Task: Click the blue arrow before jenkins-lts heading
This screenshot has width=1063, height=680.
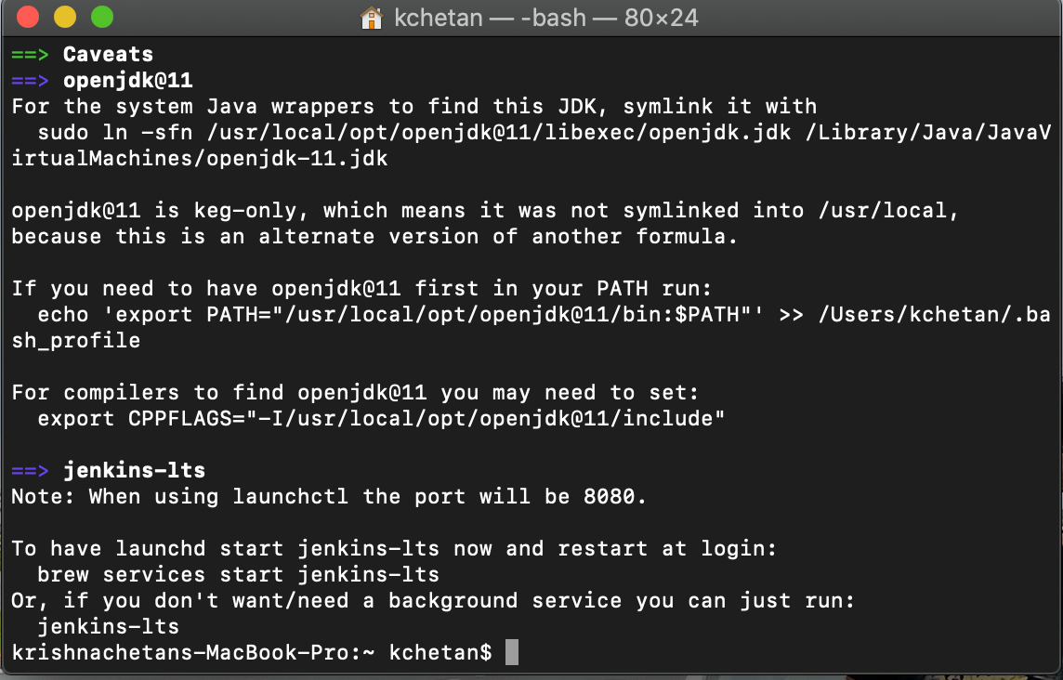Action: 30,470
